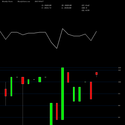
Task: Click the 925 price axis label
Action: click(119, 117)
